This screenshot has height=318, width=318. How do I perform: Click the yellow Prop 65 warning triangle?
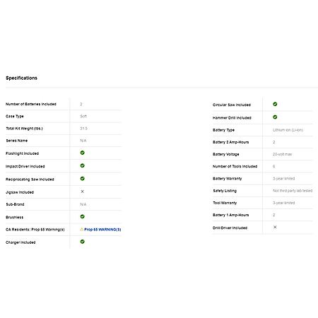82,229
